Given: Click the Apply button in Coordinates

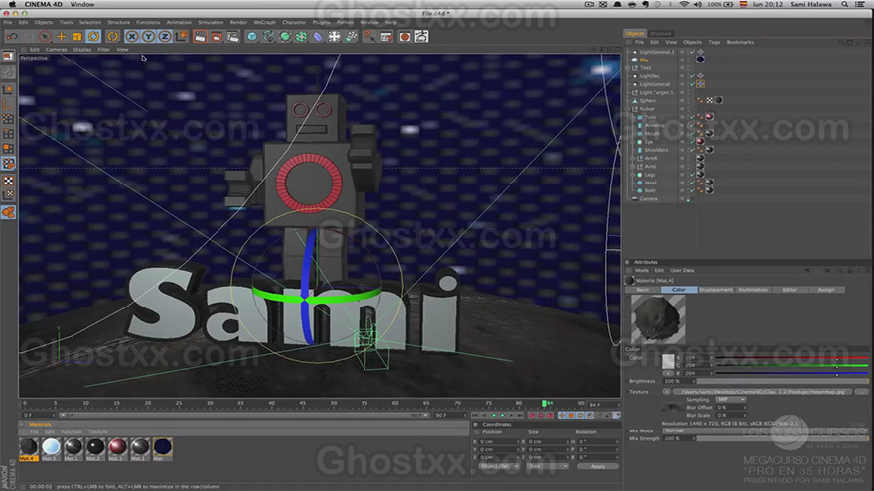Looking at the screenshot, I should [x=598, y=466].
